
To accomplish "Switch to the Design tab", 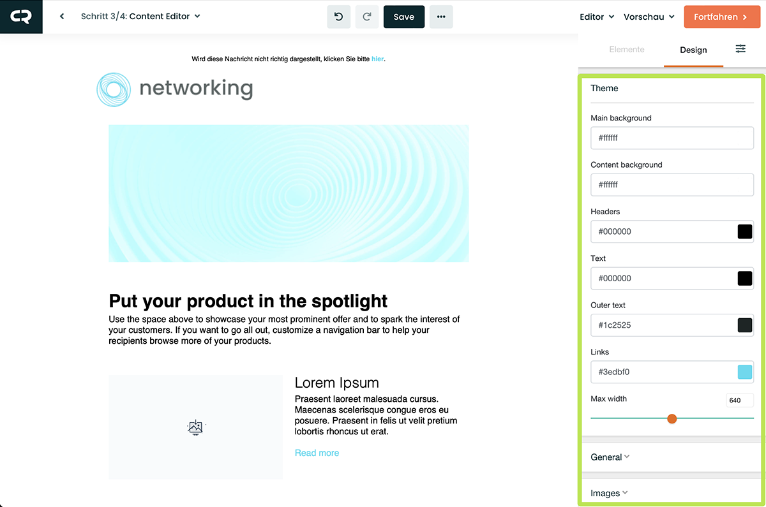I will tap(693, 50).
